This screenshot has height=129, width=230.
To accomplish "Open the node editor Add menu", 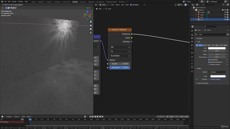I will tap(123, 5).
